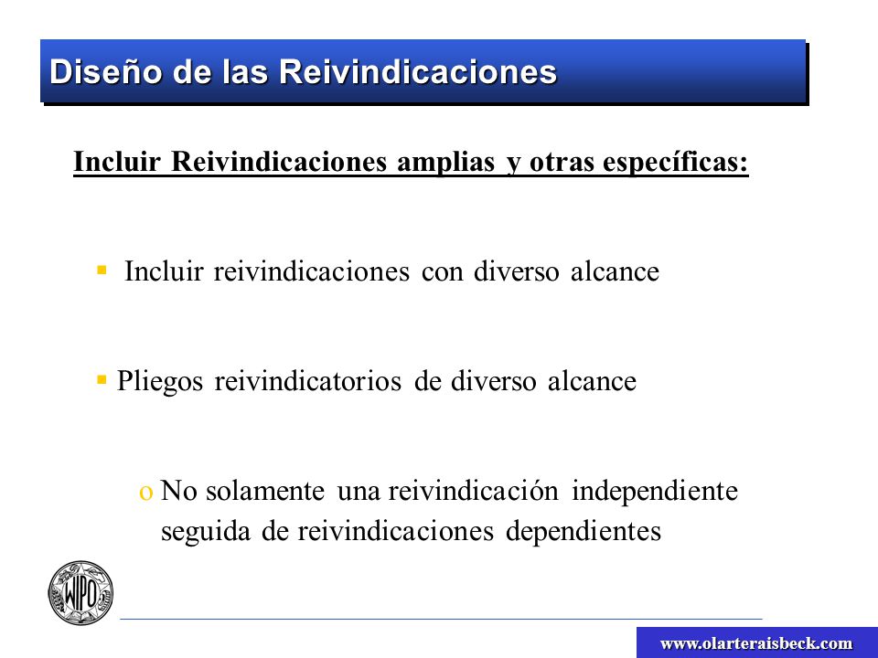Image resolution: width=878 pixels, height=658 pixels.
Task: Click line "seguida de reivindicaciones dependientes"
Action: click(411, 531)
